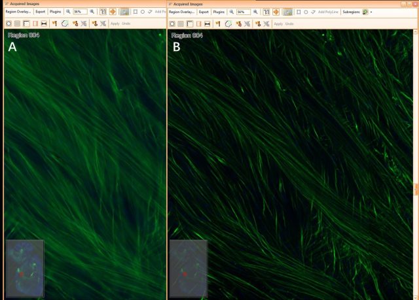Image resolution: width=419 pixels, height=300 pixels.
Task: Select ellipse draw tool in right window
Action: (x=306, y=12)
